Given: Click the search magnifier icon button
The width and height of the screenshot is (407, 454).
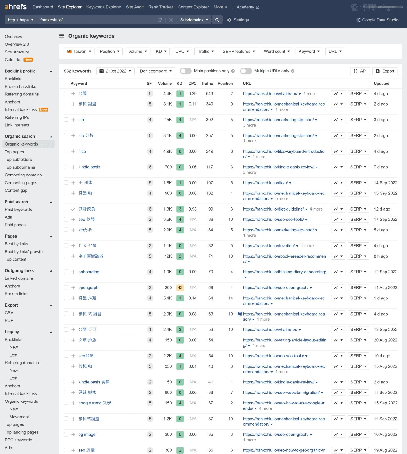Looking at the screenshot, I should (217, 20).
